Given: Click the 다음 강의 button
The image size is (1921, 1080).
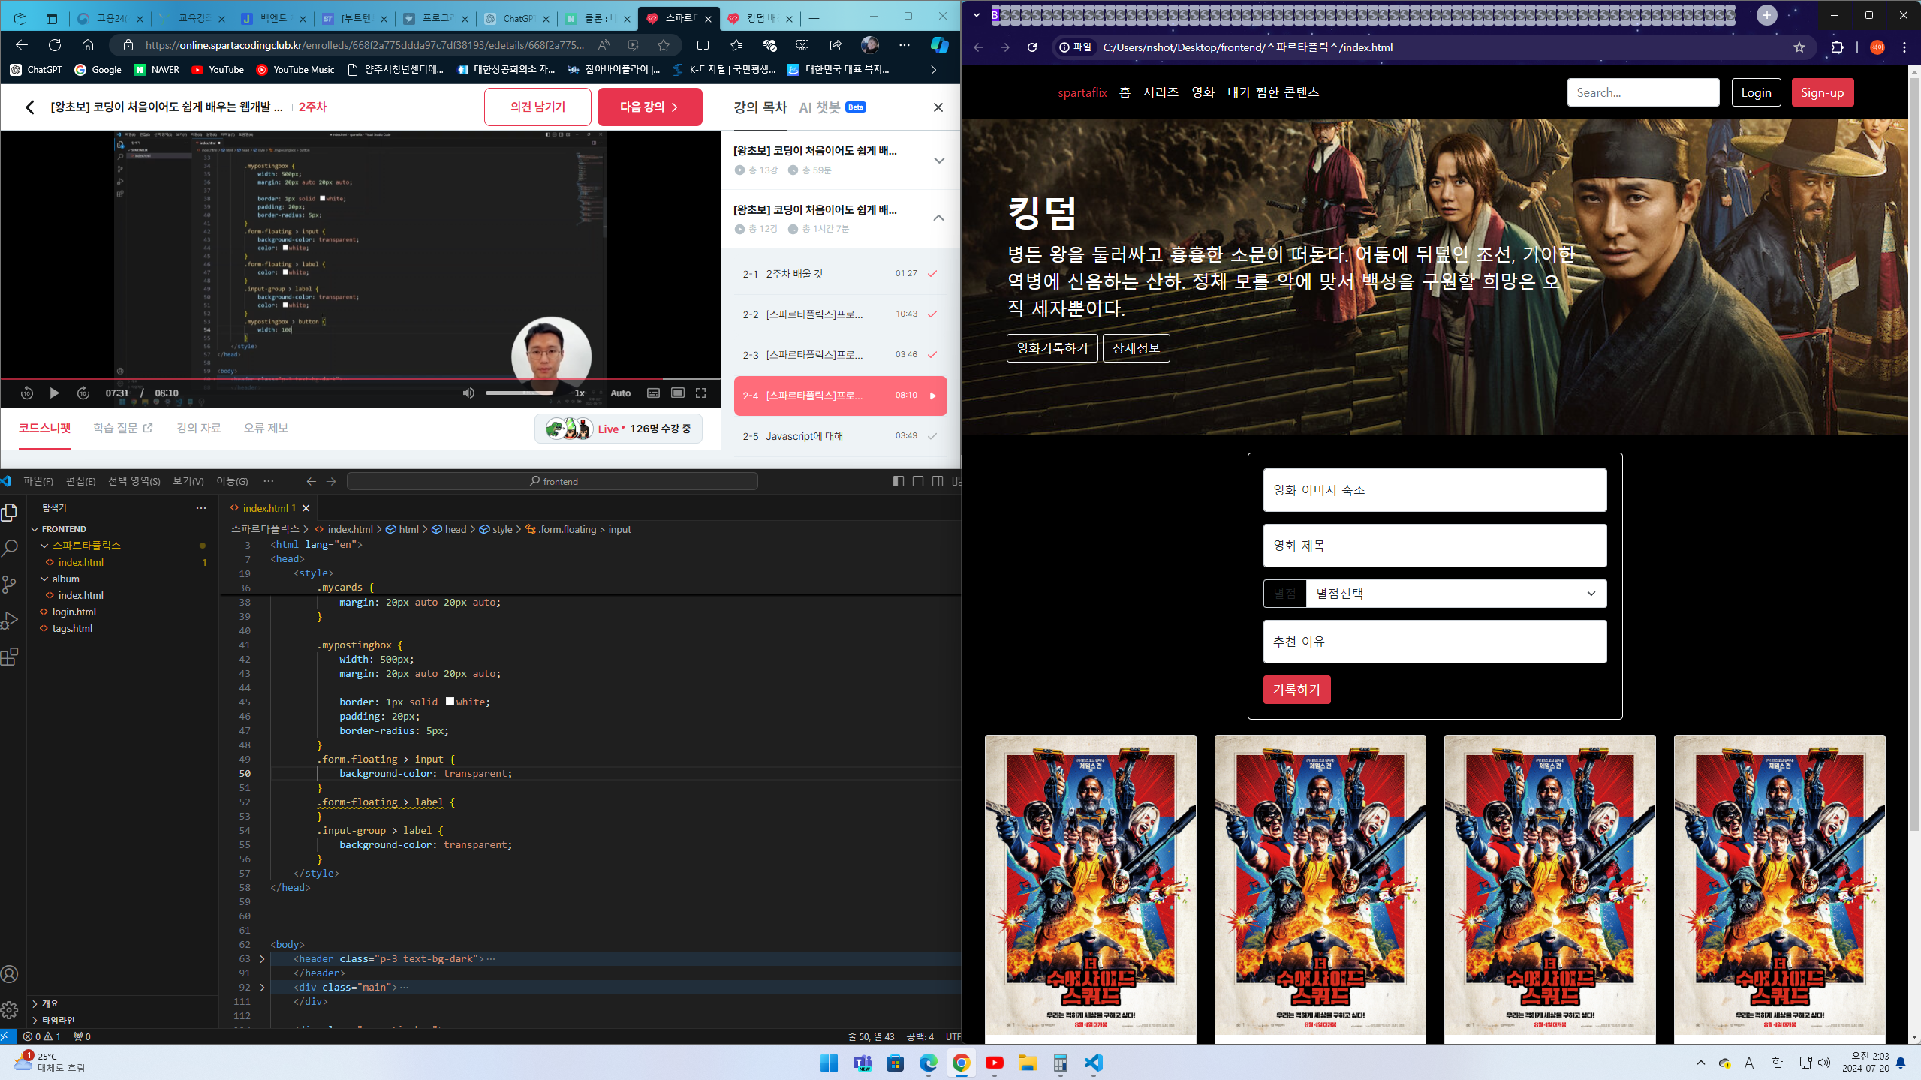Looking at the screenshot, I should tap(649, 107).
